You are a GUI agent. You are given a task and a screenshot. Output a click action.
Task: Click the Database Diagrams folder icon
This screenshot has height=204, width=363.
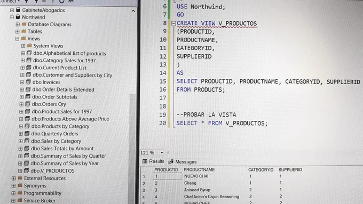click(x=24, y=24)
